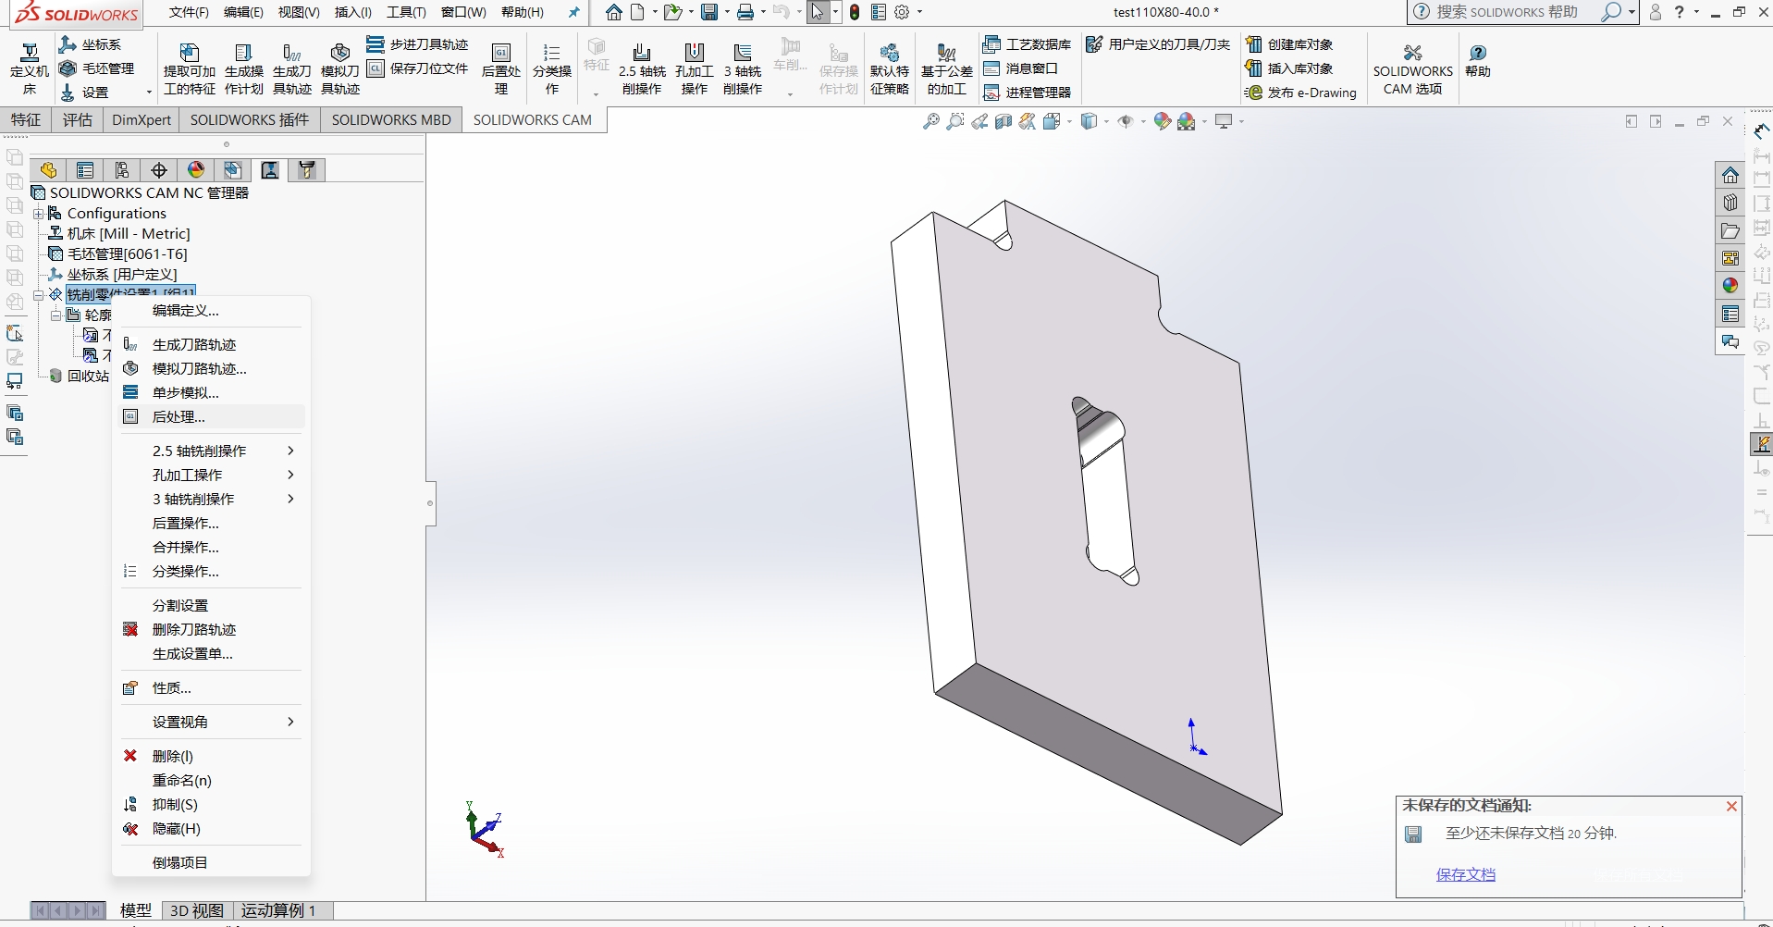Collapse the Mill Part Setup (铣削零件设置) tree node
The height and width of the screenshot is (927, 1773).
tap(39, 295)
